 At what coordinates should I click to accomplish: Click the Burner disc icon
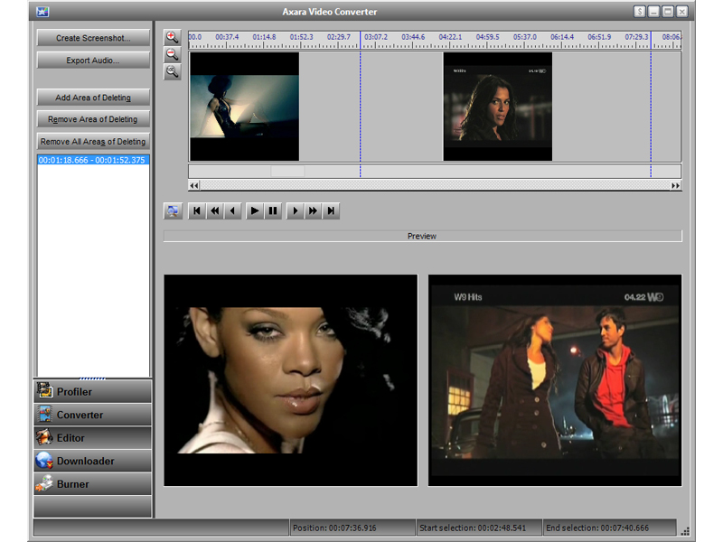pyautogui.click(x=44, y=483)
